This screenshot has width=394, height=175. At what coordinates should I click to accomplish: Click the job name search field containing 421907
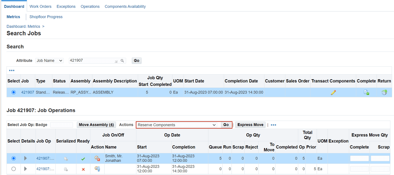[x=97, y=61]
